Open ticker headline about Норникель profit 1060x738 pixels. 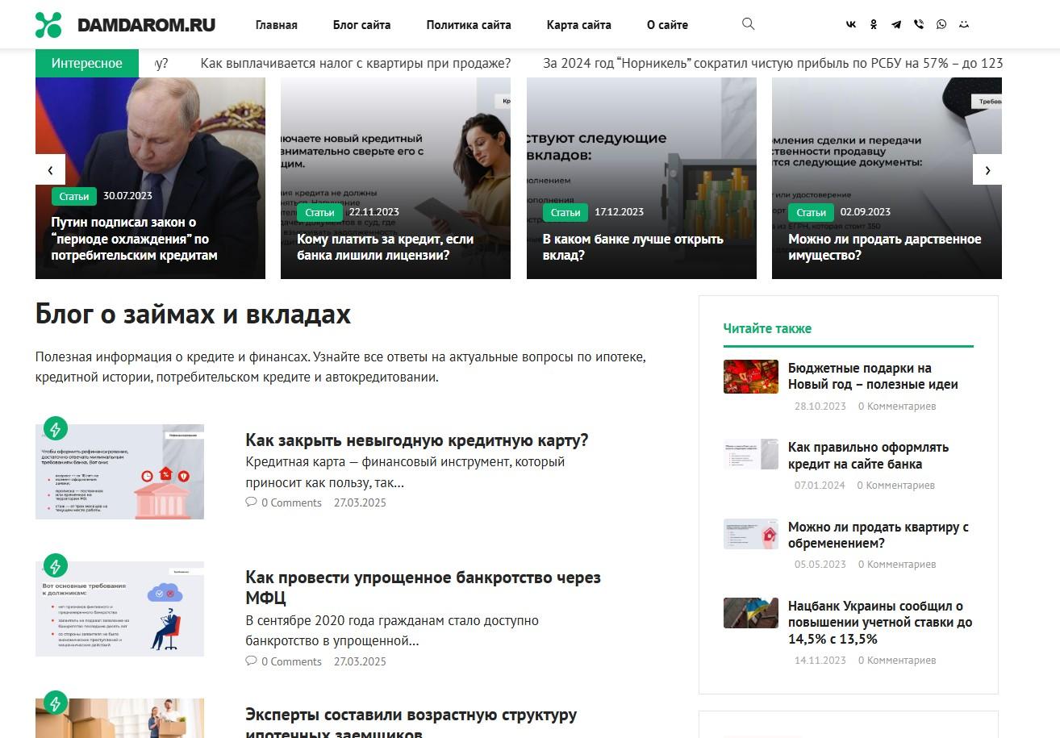pyautogui.click(x=773, y=63)
